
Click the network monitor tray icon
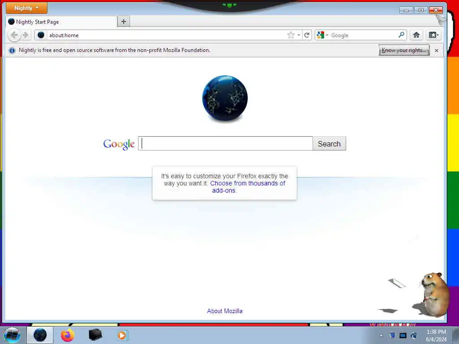pos(403,335)
